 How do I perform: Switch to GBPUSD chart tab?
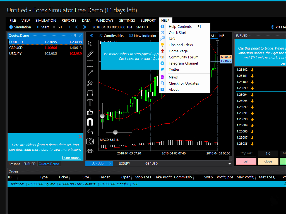[x=152, y=163]
